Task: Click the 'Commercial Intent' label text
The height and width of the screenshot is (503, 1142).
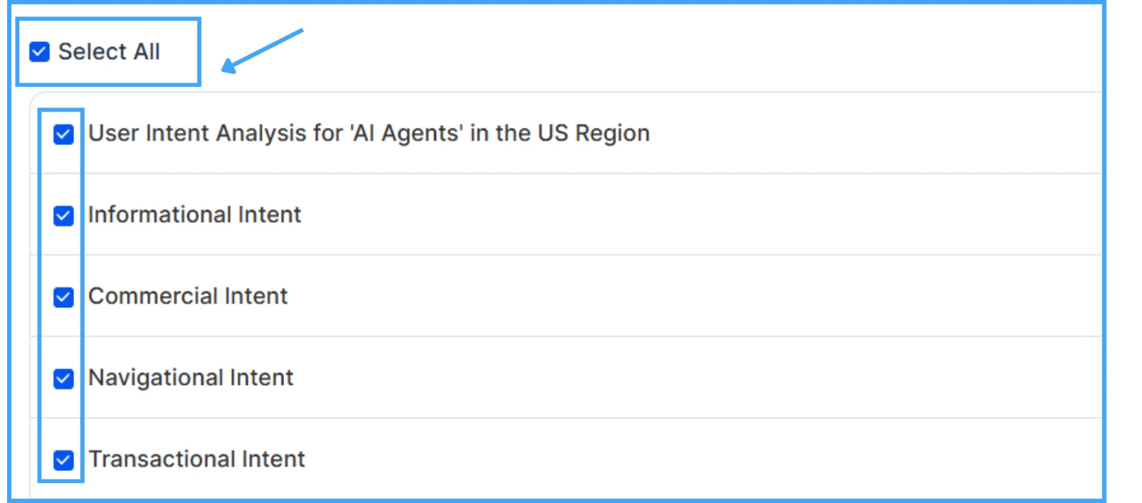Action: coord(188,296)
